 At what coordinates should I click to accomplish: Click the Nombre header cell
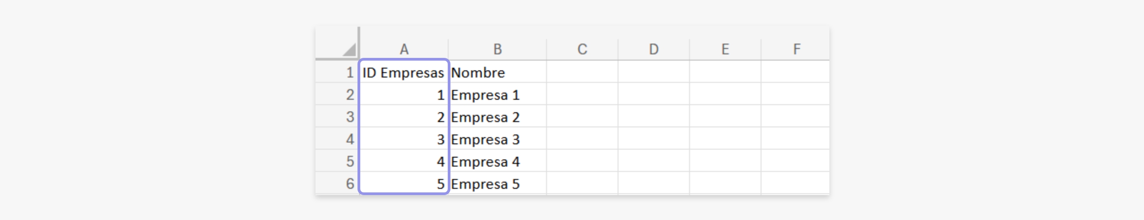tap(497, 72)
